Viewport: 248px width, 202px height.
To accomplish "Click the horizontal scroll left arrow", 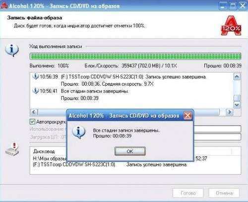I will click(34, 112).
